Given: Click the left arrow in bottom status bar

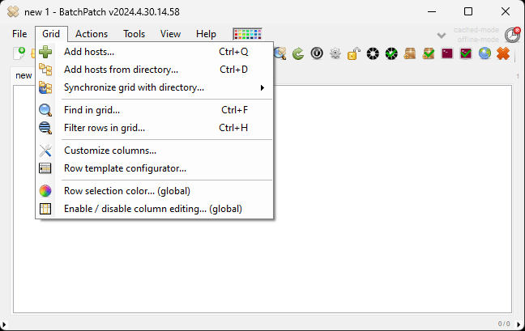Looking at the screenshot, I should coord(4,324).
